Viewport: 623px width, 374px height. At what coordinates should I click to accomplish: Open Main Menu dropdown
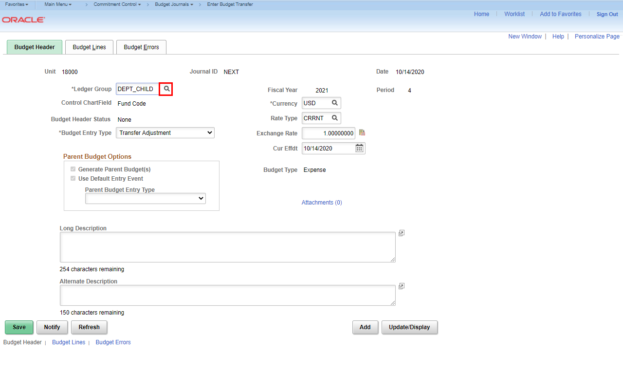58,4
